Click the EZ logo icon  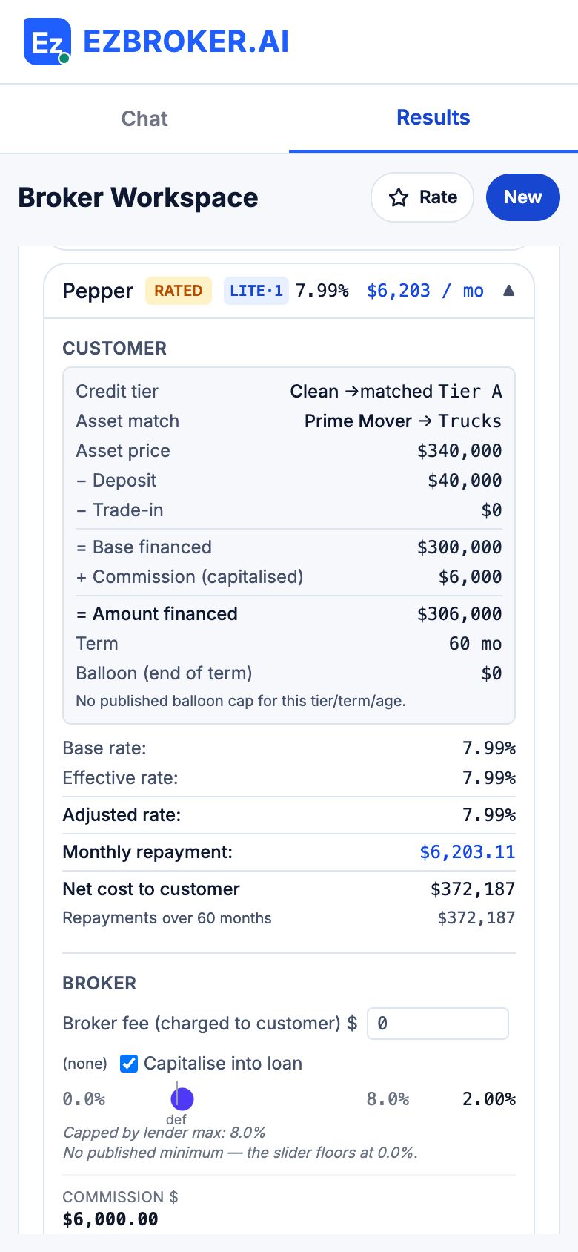pyautogui.click(x=47, y=42)
